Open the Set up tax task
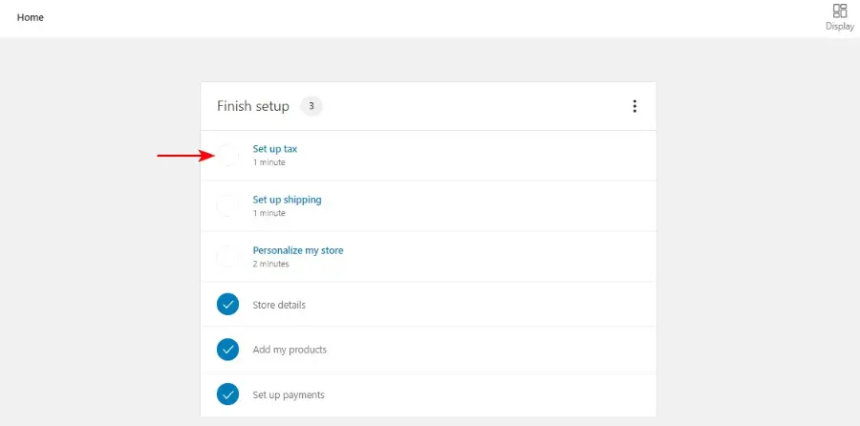This screenshot has height=426, width=860. coord(275,149)
